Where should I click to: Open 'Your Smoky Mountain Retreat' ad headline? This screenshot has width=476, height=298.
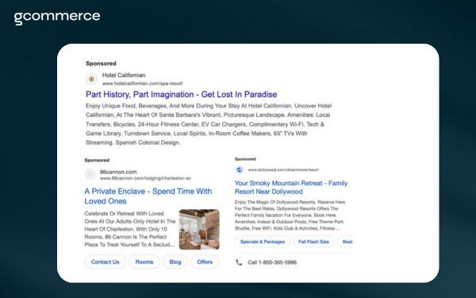[x=291, y=188]
